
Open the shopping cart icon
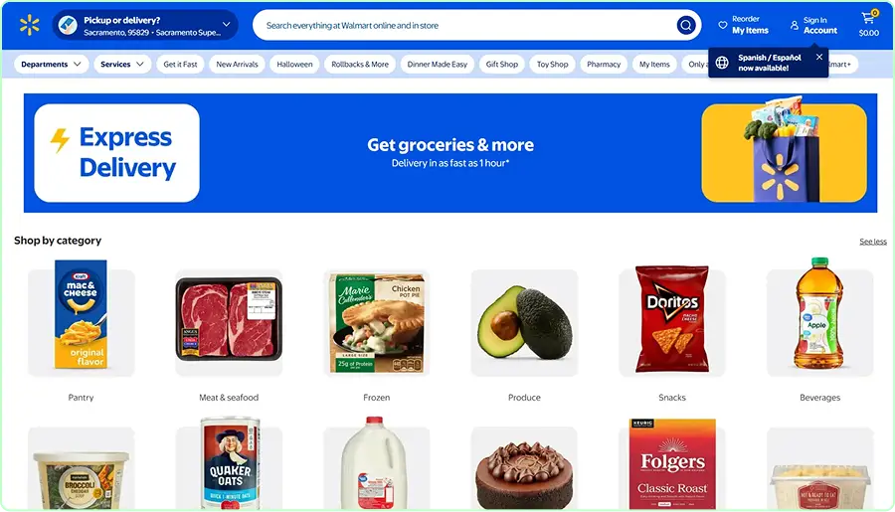pyautogui.click(x=869, y=18)
